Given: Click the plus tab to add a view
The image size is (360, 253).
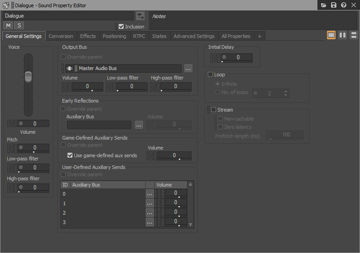Looking at the screenshot, I should click(259, 36).
